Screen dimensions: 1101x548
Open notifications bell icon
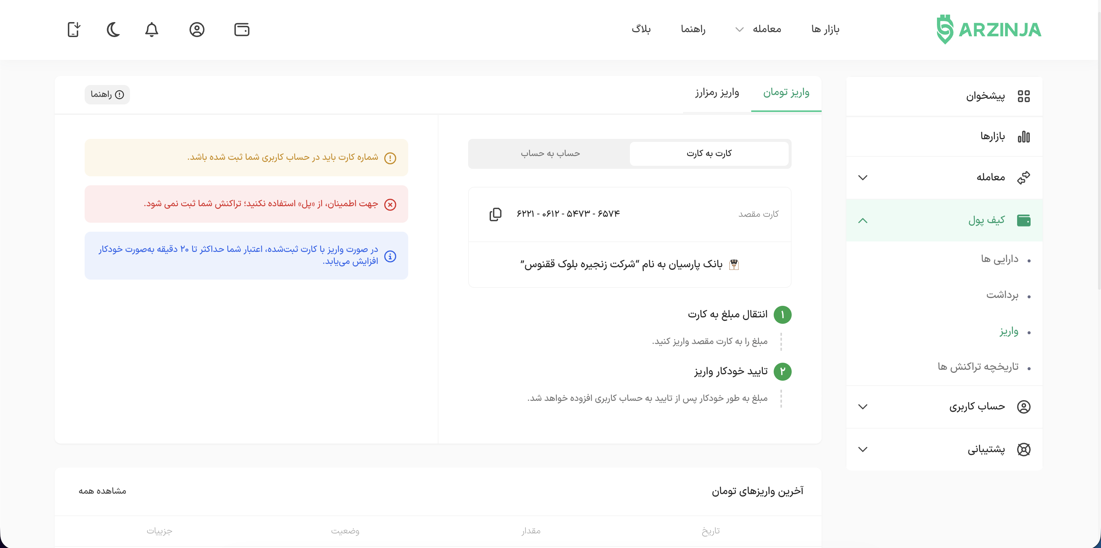click(x=152, y=30)
